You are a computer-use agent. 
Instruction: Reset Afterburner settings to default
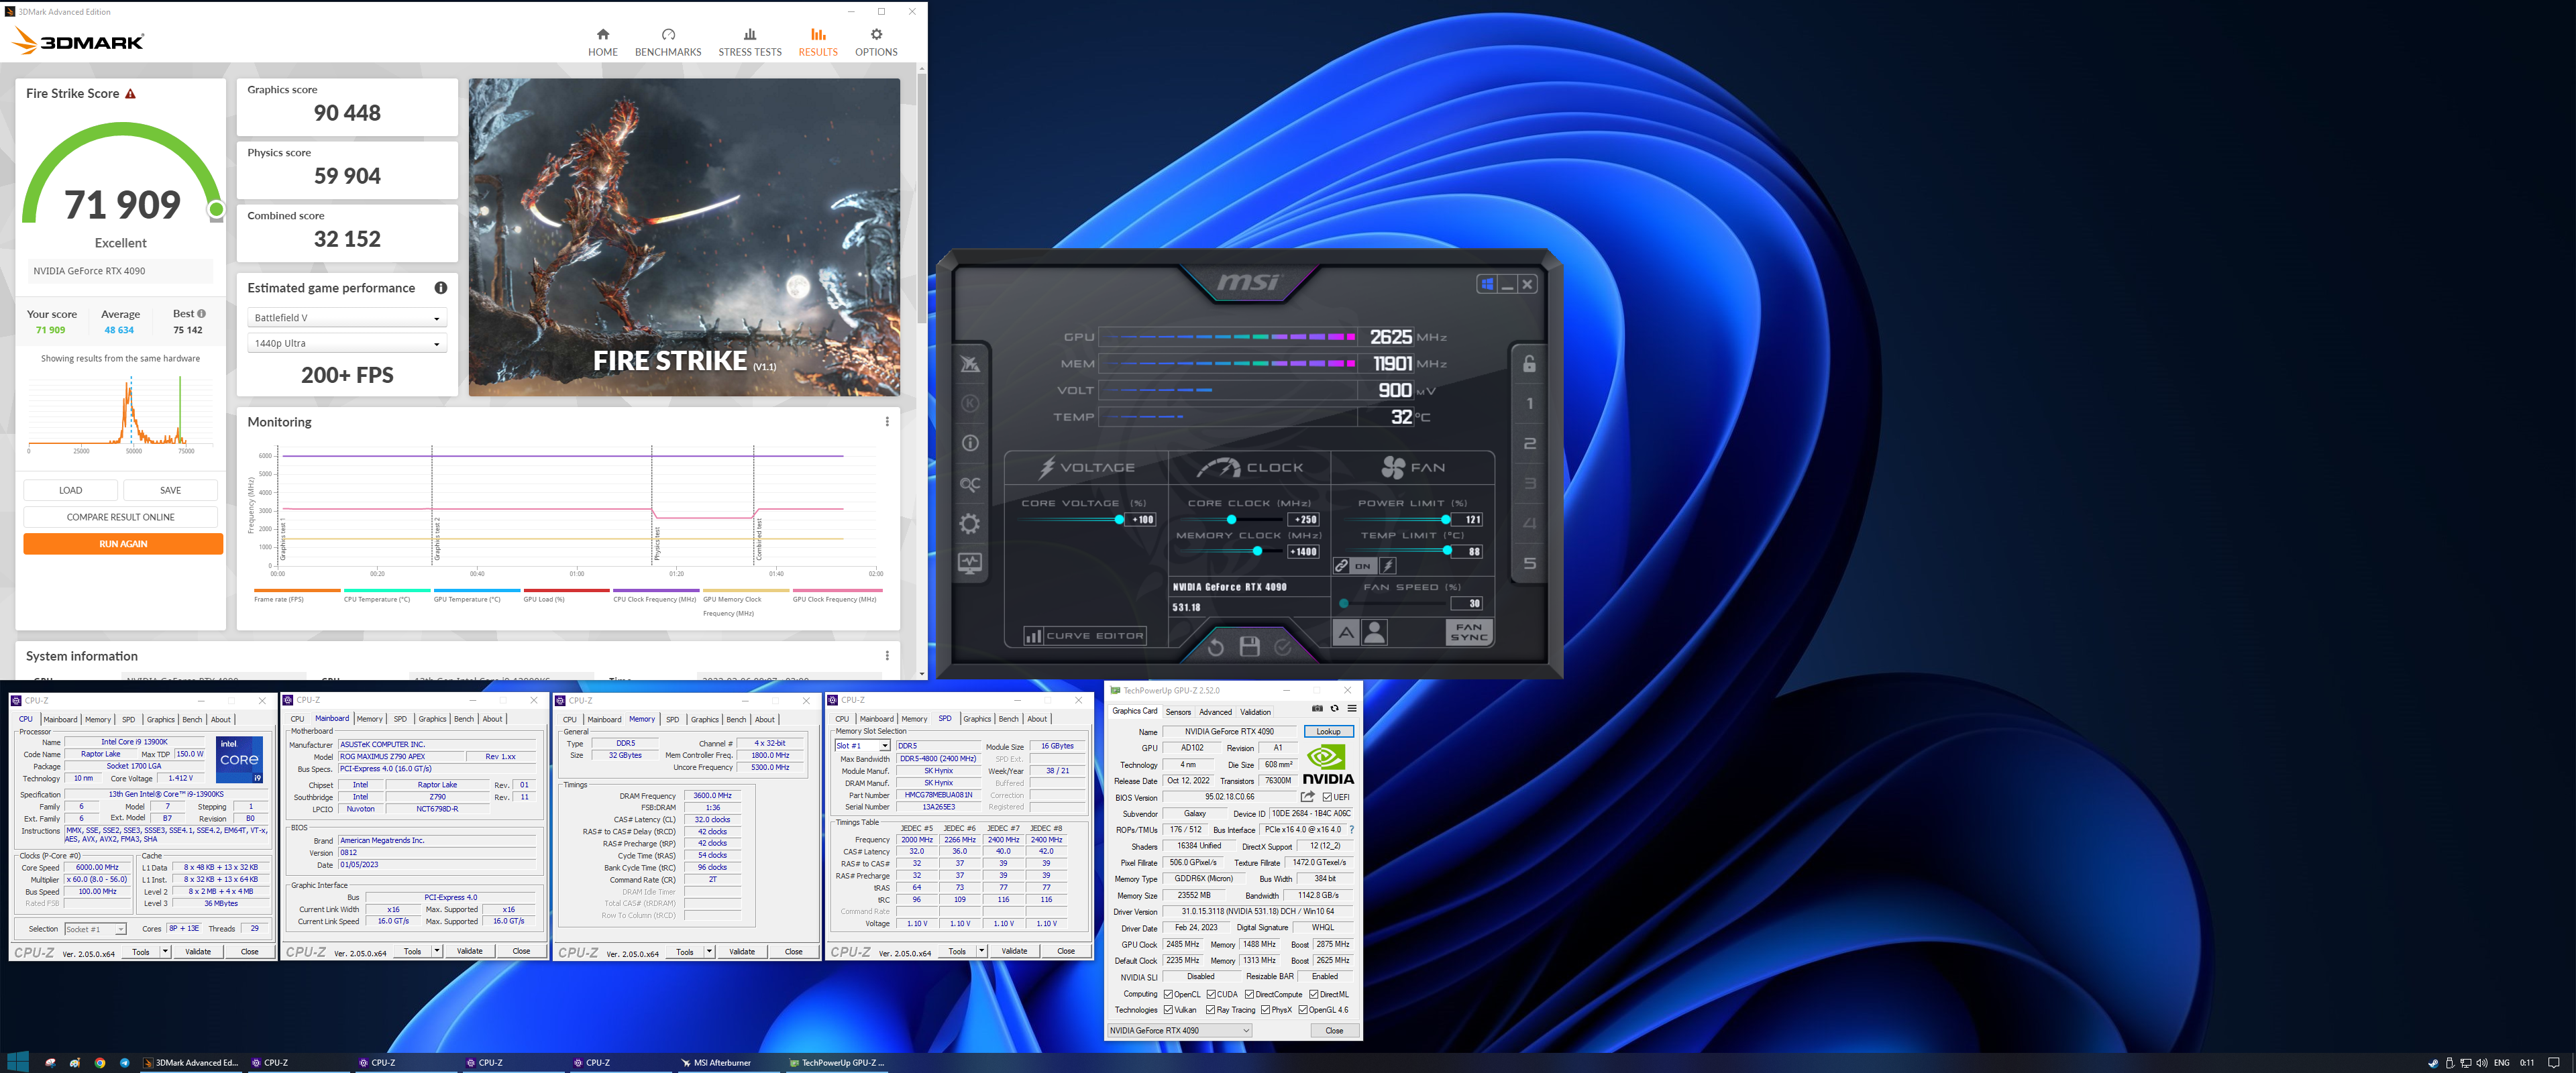pos(1215,647)
